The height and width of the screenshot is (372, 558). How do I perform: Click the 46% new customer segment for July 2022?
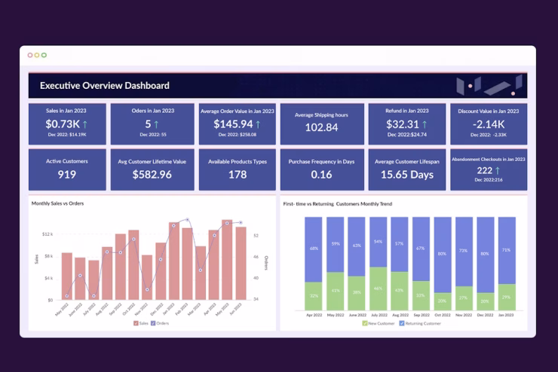coord(379,289)
